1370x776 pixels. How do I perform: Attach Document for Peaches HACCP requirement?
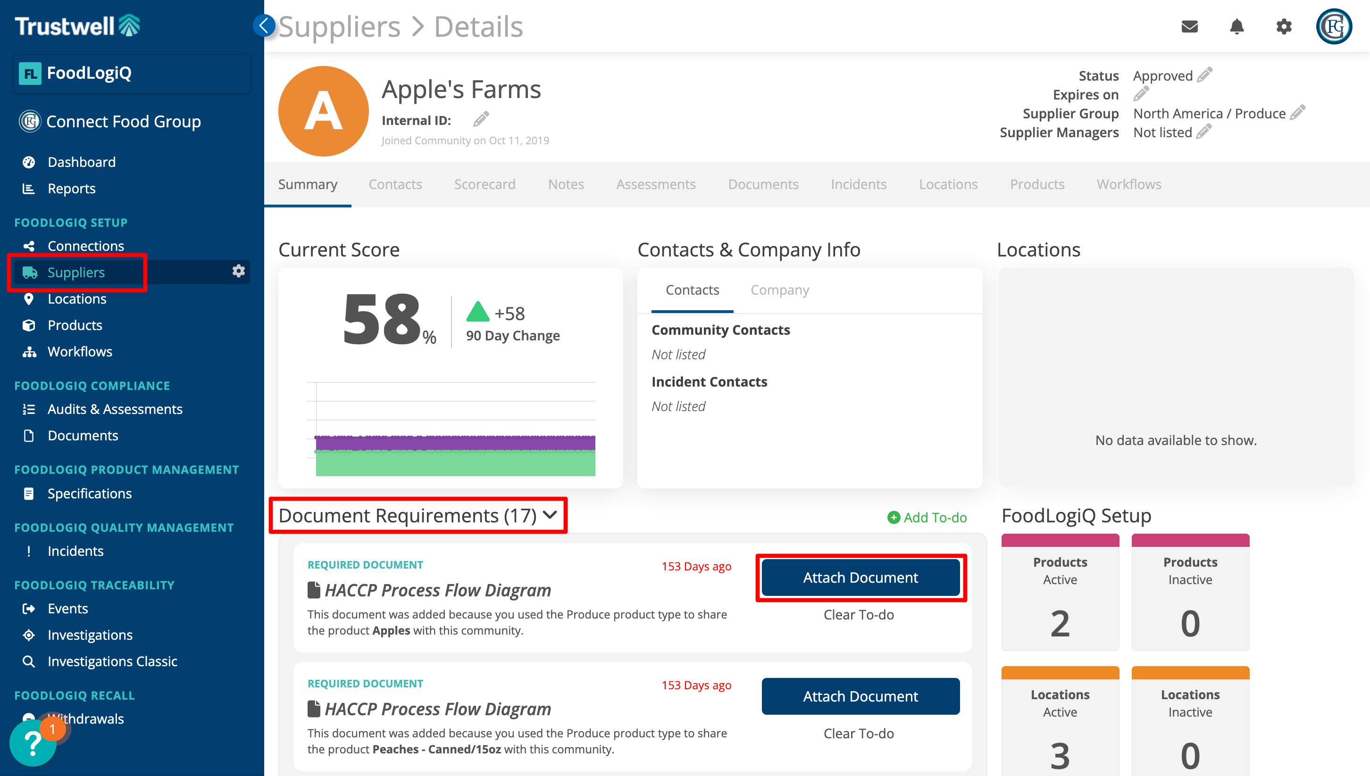coord(860,696)
